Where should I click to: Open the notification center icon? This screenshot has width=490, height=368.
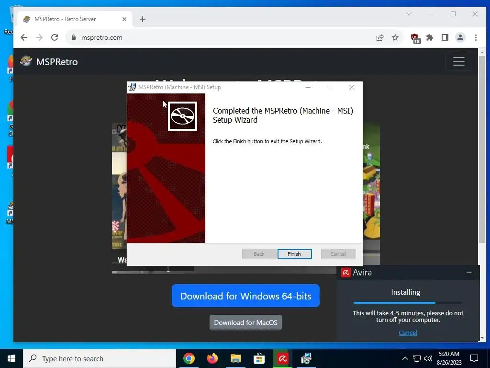click(x=474, y=358)
